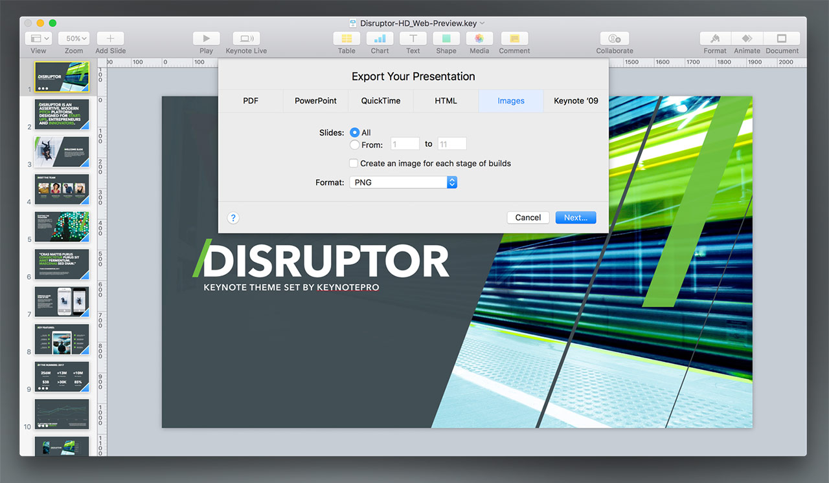The image size is (829, 483).
Task: Choose the From slide range radio button
Action: pos(354,145)
